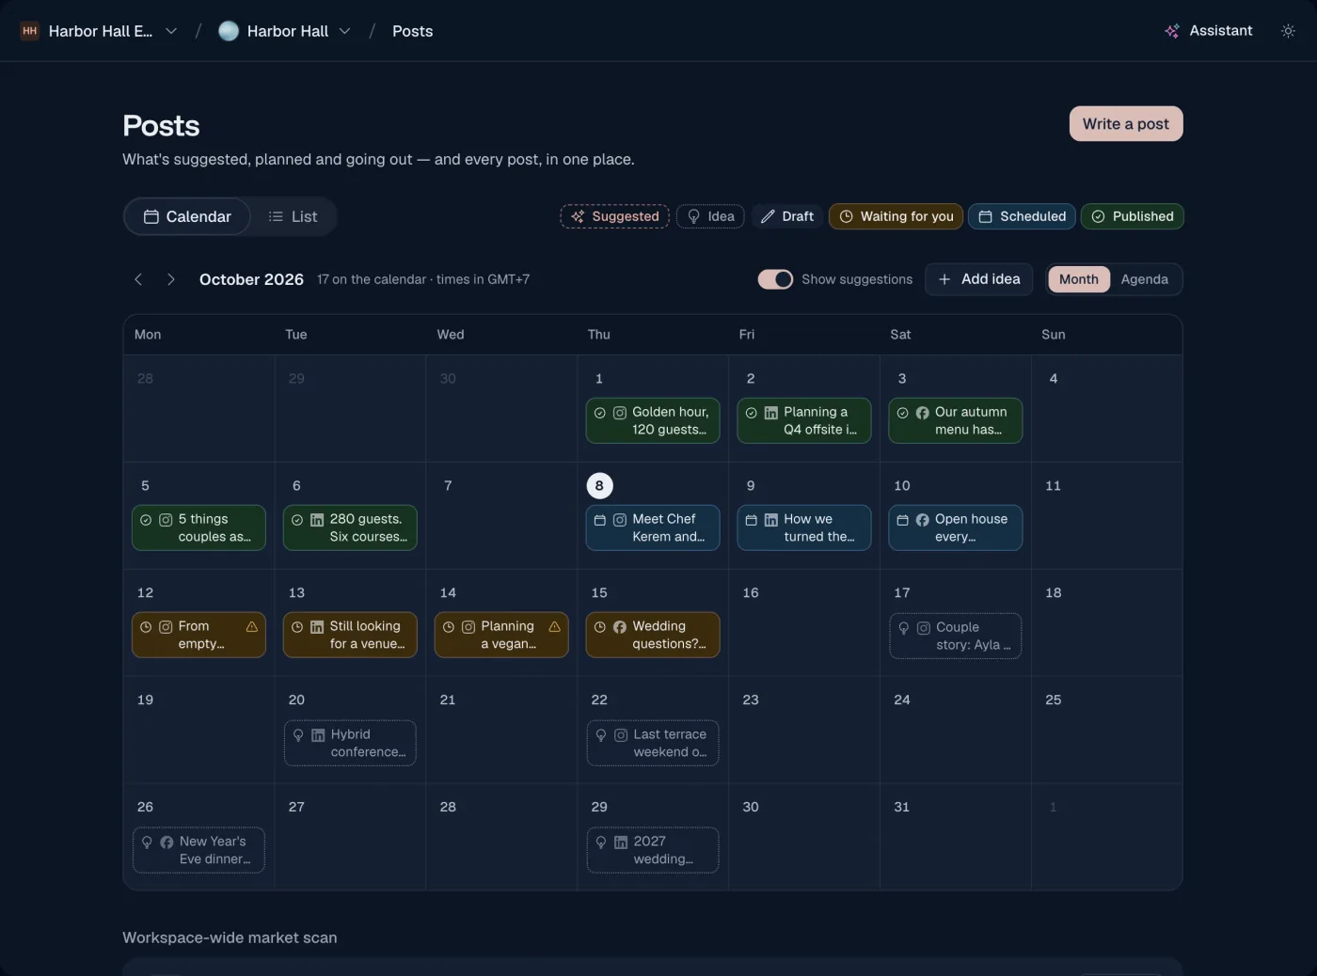Open the 'Last terrace weekend' idea card
This screenshot has height=976, width=1317.
click(653, 743)
